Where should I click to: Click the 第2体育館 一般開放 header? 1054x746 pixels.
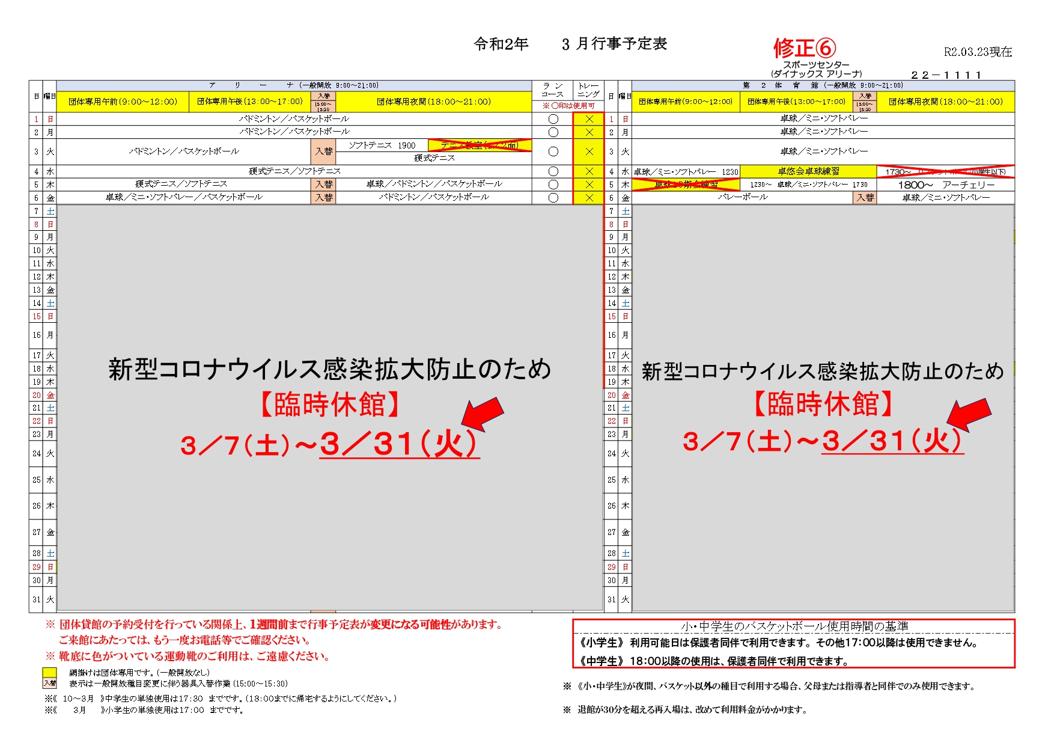click(823, 85)
